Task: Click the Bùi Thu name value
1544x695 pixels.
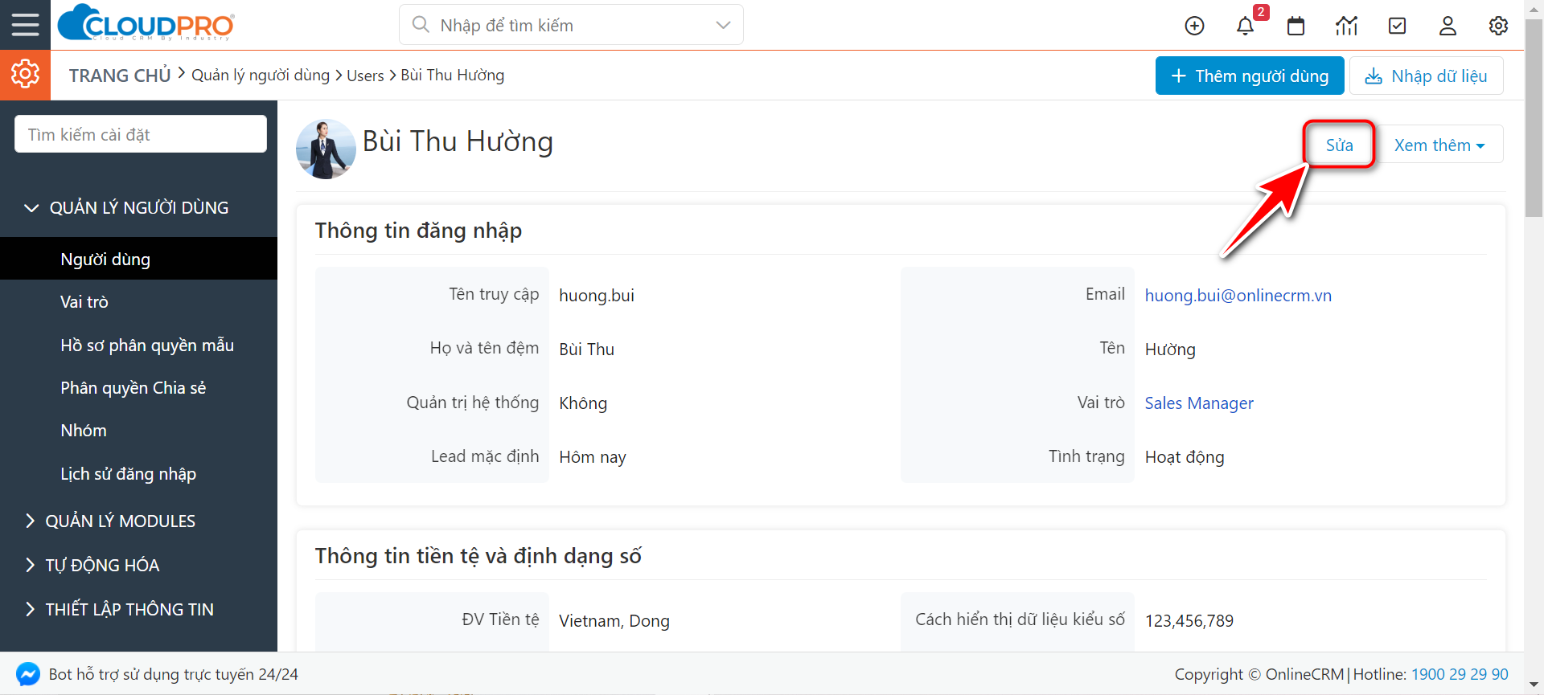Action: [587, 349]
